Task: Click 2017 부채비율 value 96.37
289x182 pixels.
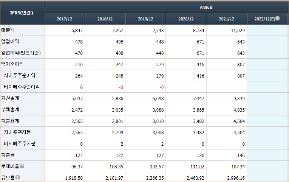Action: pos(77,167)
